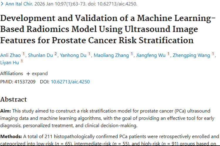Open author Anli Zhao's link
This screenshot has width=220, height=146.
point(11,55)
